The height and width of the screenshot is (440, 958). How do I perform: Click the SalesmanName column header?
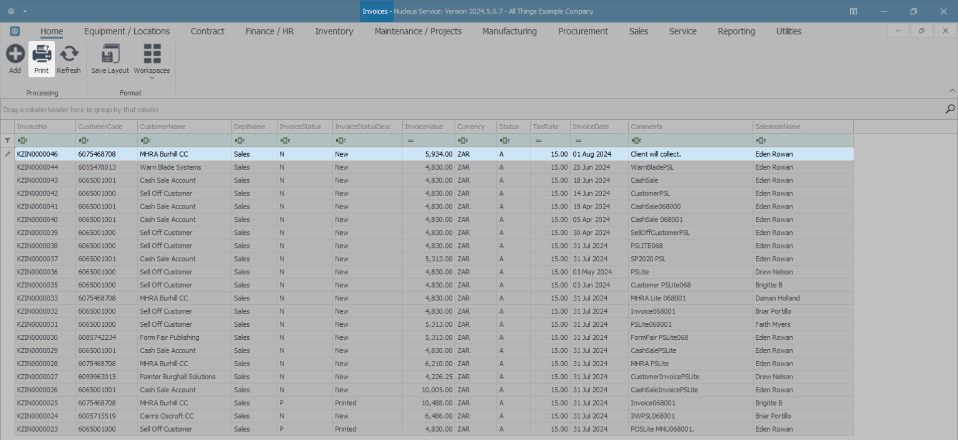point(803,127)
